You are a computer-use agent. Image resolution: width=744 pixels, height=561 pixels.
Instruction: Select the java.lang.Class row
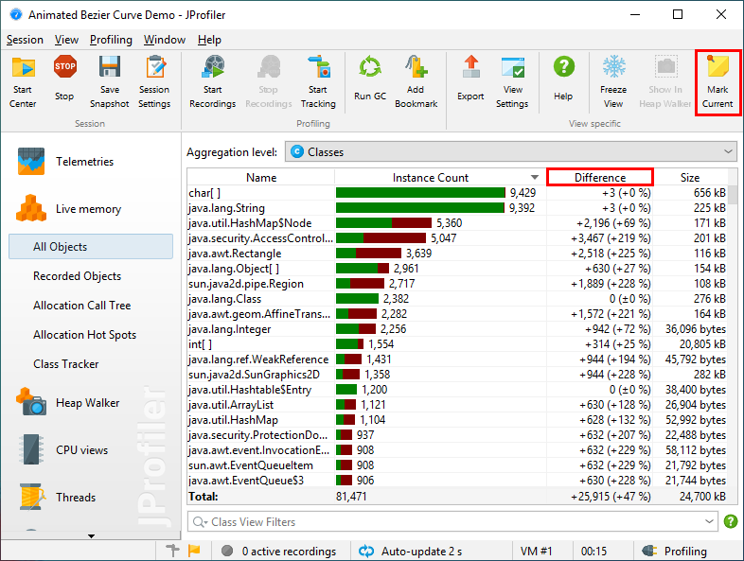click(x=457, y=299)
